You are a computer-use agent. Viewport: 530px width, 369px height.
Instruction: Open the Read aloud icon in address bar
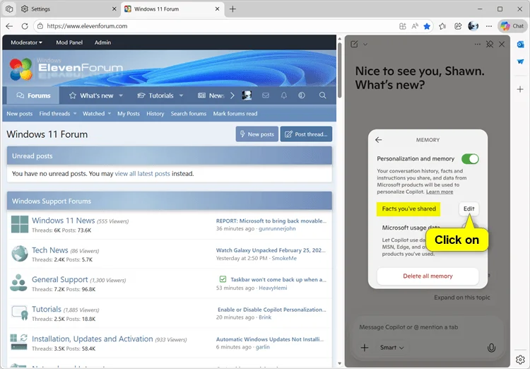pyautogui.click(x=415, y=26)
